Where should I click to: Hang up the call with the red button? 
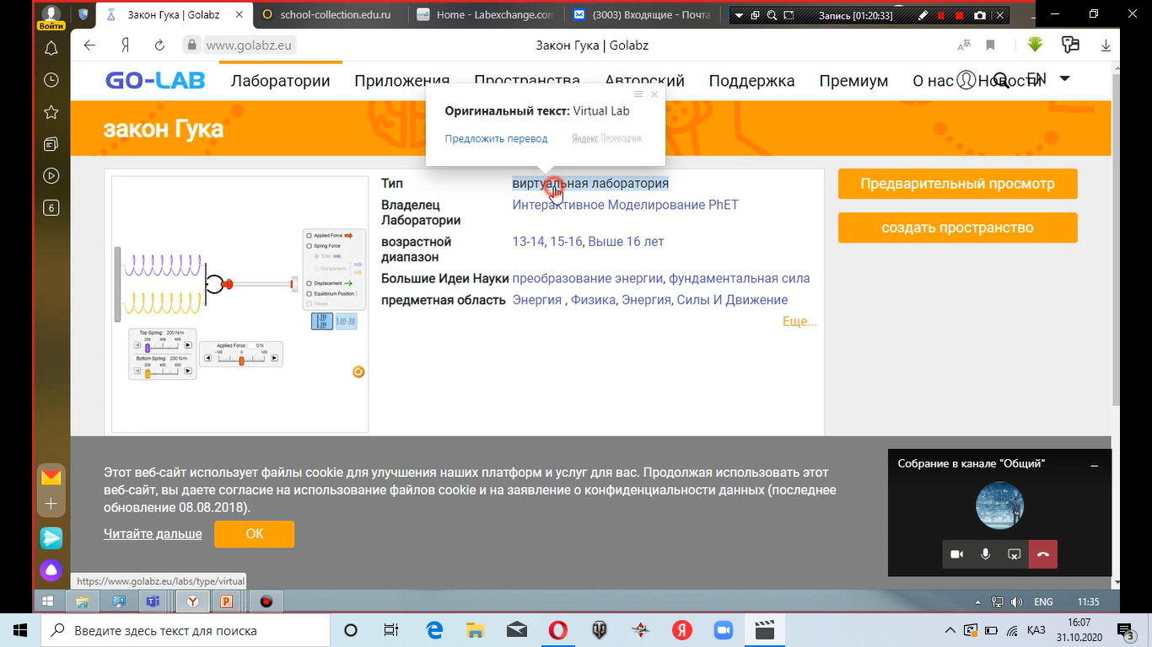coord(1043,554)
